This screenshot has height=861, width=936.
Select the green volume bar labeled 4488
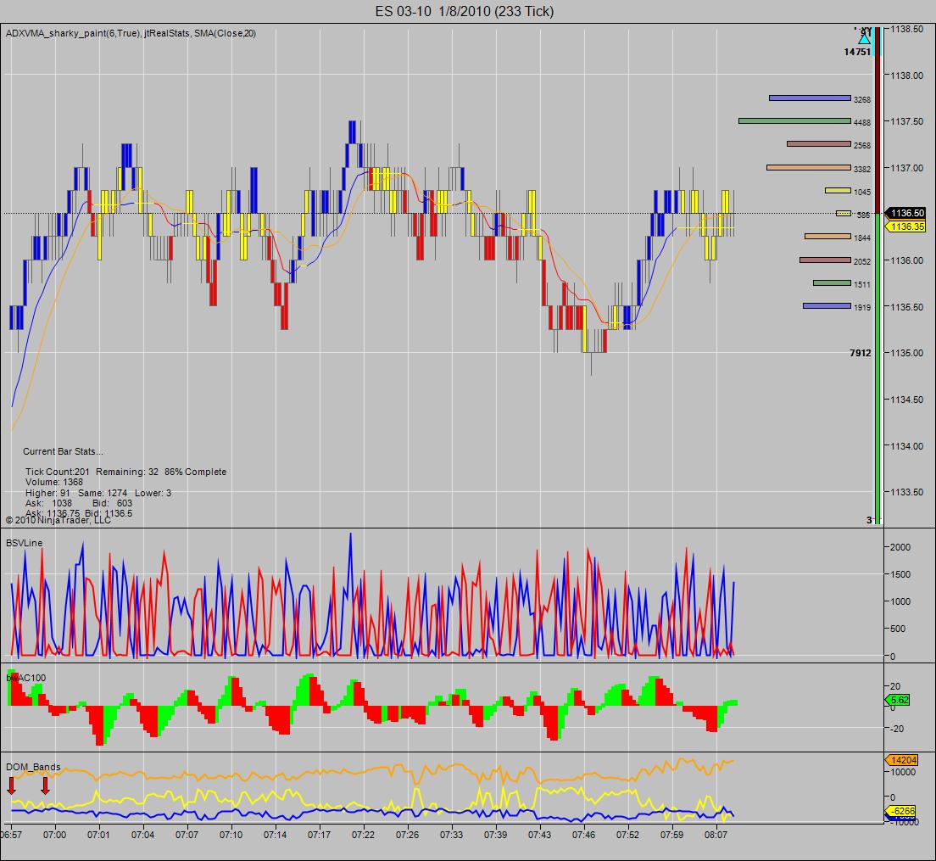click(794, 121)
